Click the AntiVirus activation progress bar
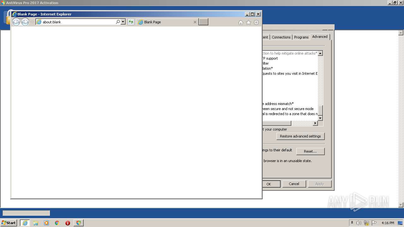 26,213
